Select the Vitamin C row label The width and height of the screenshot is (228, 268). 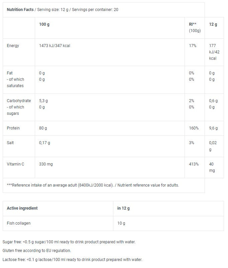click(16, 164)
